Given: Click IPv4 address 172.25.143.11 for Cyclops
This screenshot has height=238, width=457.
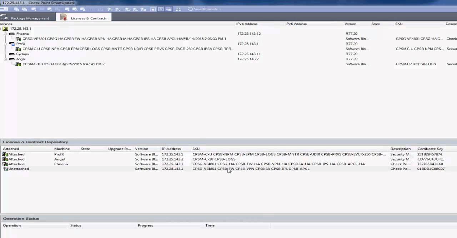Looking at the screenshot, I should click(x=249, y=54).
